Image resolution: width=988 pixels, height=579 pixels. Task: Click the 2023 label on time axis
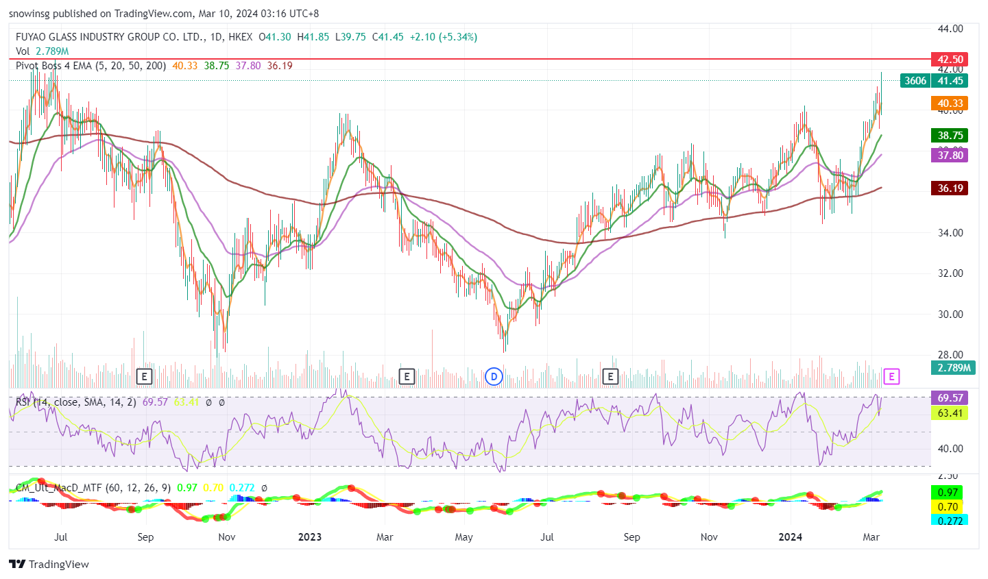coord(310,537)
